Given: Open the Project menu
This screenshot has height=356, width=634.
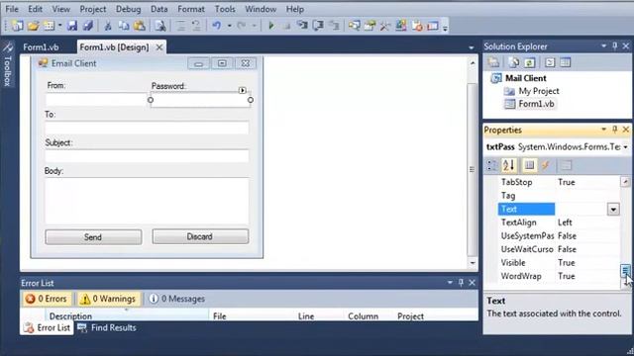Looking at the screenshot, I should [92, 9].
